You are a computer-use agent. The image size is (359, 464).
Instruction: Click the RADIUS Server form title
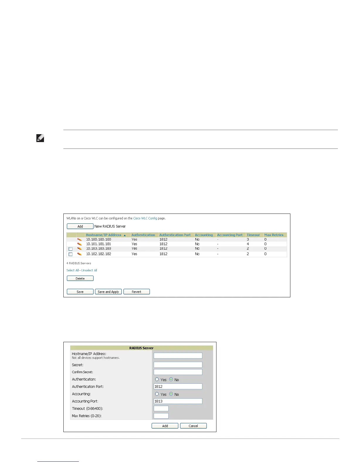(x=141, y=348)
